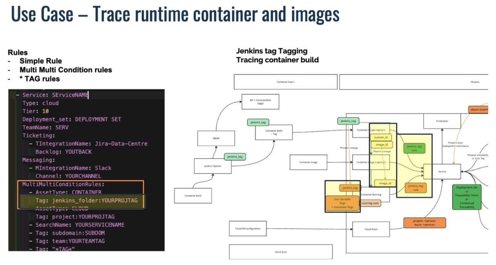Click the Ticketing: line in the YAML
The width and height of the screenshot is (496, 265).
pyautogui.click(x=39, y=135)
